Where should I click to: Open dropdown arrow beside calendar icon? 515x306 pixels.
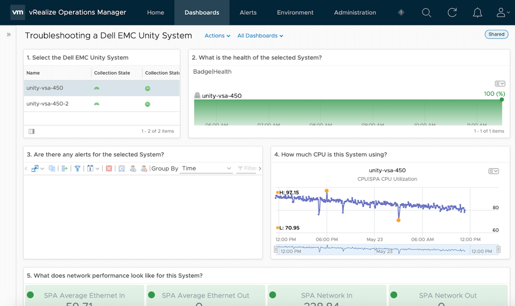pos(97,169)
